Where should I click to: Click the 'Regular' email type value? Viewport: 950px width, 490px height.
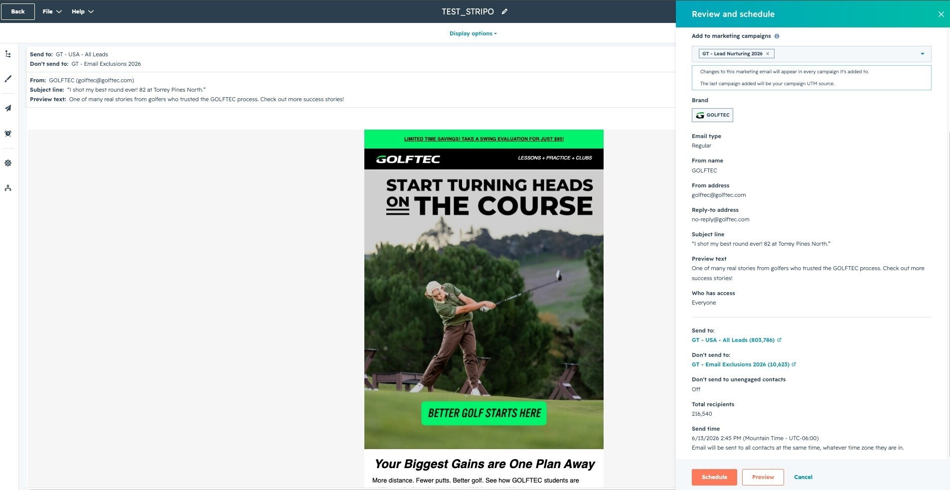click(x=701, y=146)
